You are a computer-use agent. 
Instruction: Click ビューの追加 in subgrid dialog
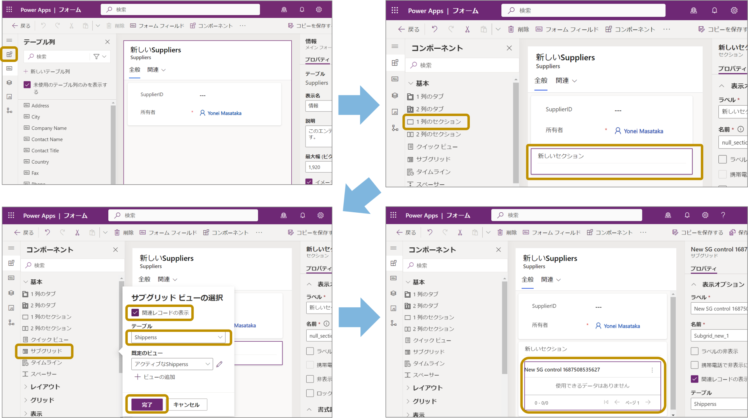(155, 377)
